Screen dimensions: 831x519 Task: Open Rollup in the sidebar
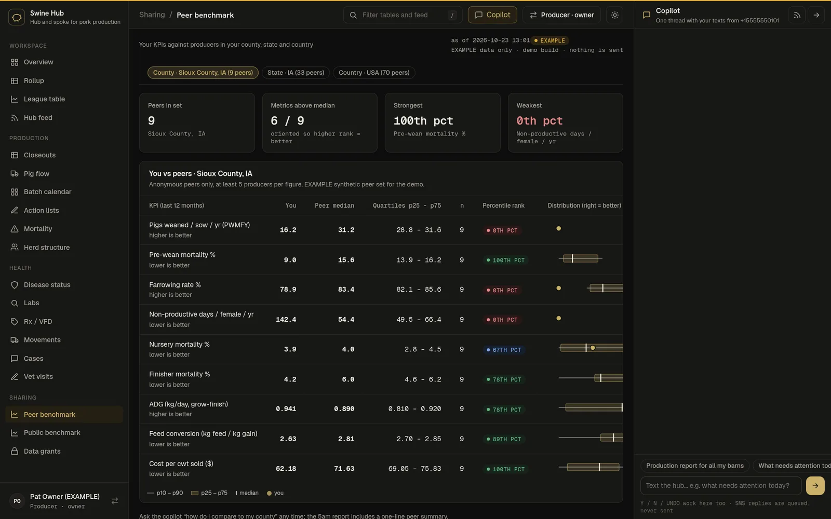[x=64, y=81]
